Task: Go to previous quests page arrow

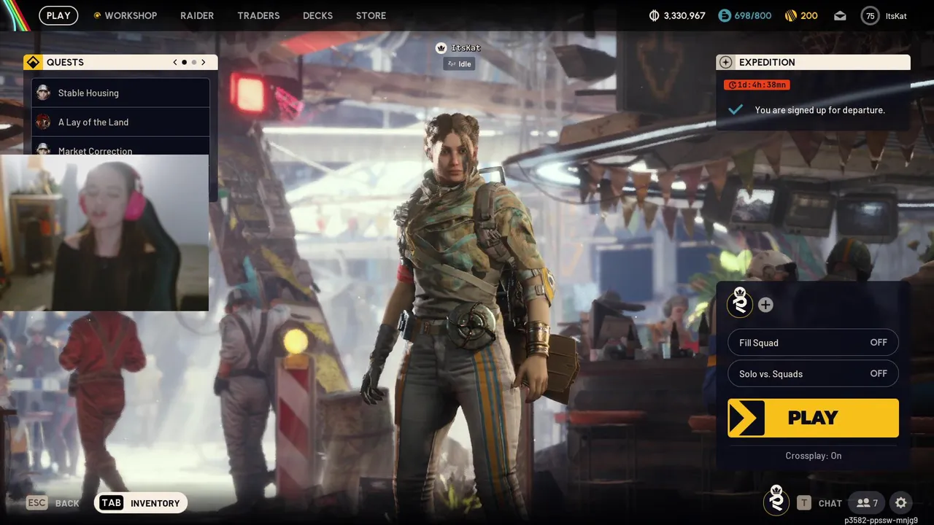Action: coord(175,63)
